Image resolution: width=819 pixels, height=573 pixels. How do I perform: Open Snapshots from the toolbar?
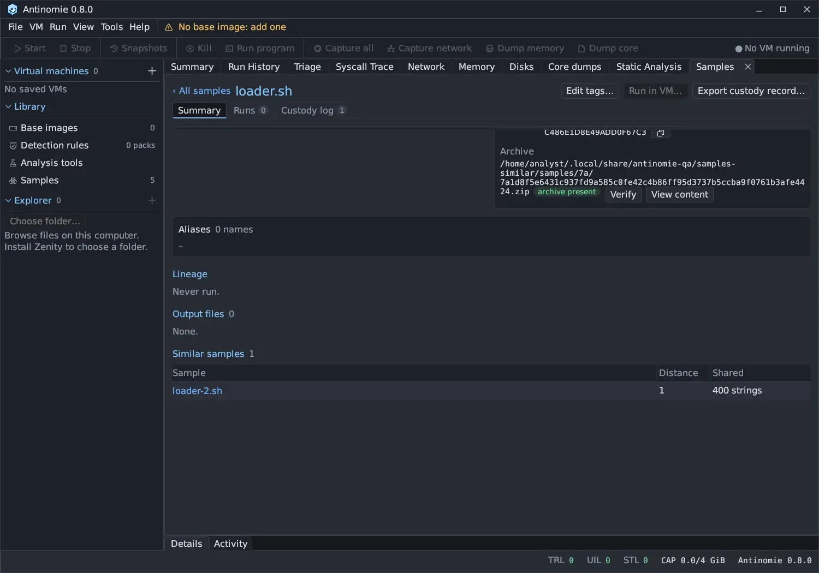139,48
